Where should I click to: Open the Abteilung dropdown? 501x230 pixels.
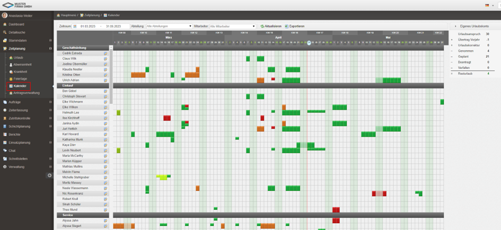coord(169,26)
